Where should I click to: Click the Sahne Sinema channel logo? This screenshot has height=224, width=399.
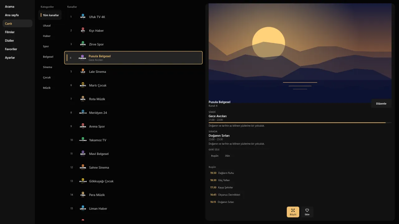click(x=83, y=167)
